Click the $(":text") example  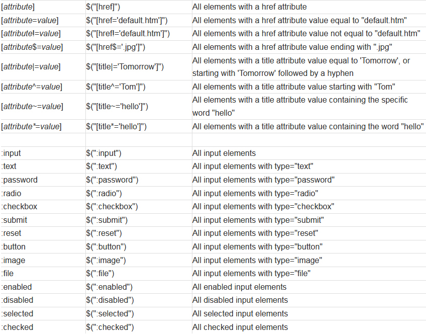pyautogui.click(x=101, y=166)
